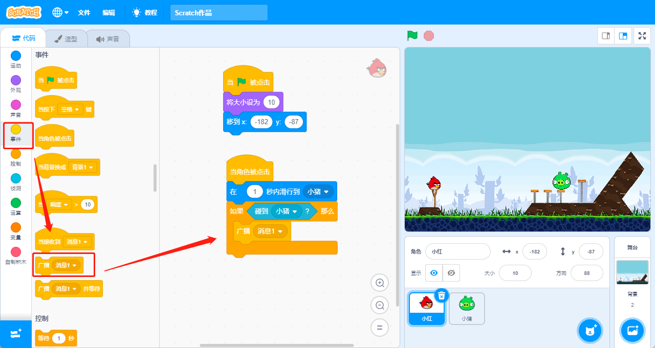The image size is (655, 348).
Task: Click the choose a sprite button
Action: point(590,331)
